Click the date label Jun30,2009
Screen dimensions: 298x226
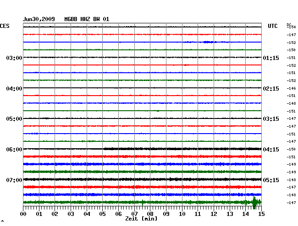[39, 19]
